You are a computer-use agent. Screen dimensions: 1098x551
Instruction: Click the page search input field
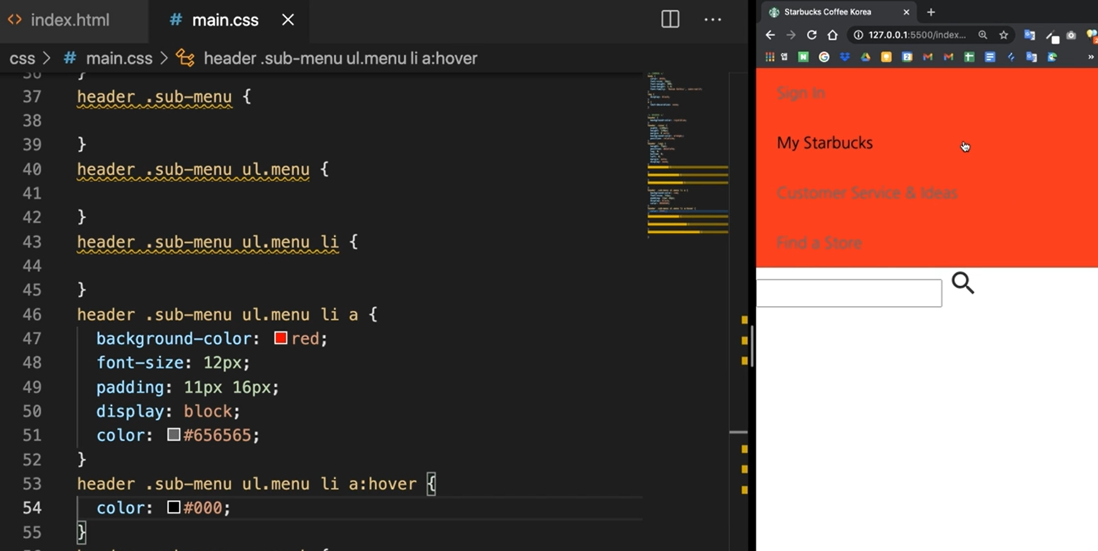click(849, 293)
